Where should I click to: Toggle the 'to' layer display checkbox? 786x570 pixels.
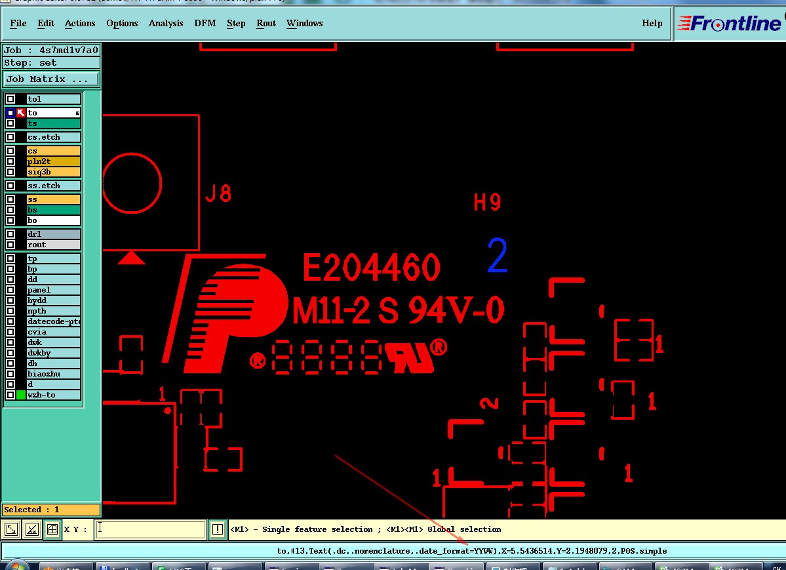pyautogui.click(x=10, y=113)
